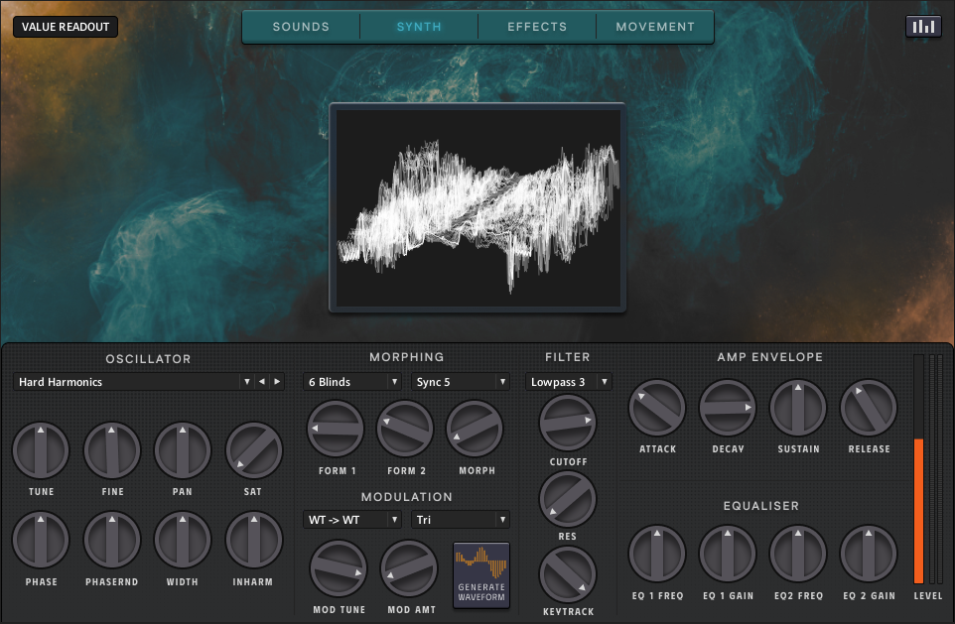Expand the 6 Blinds morphing dropdown
Viewport: 955px width, 624px height.
353,382
